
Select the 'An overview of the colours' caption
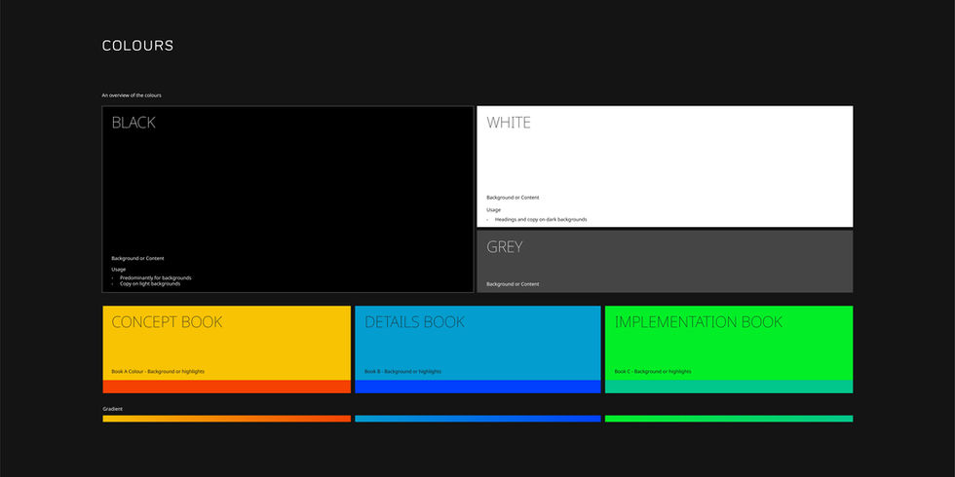pyautogui.click(x=132, y=95)
